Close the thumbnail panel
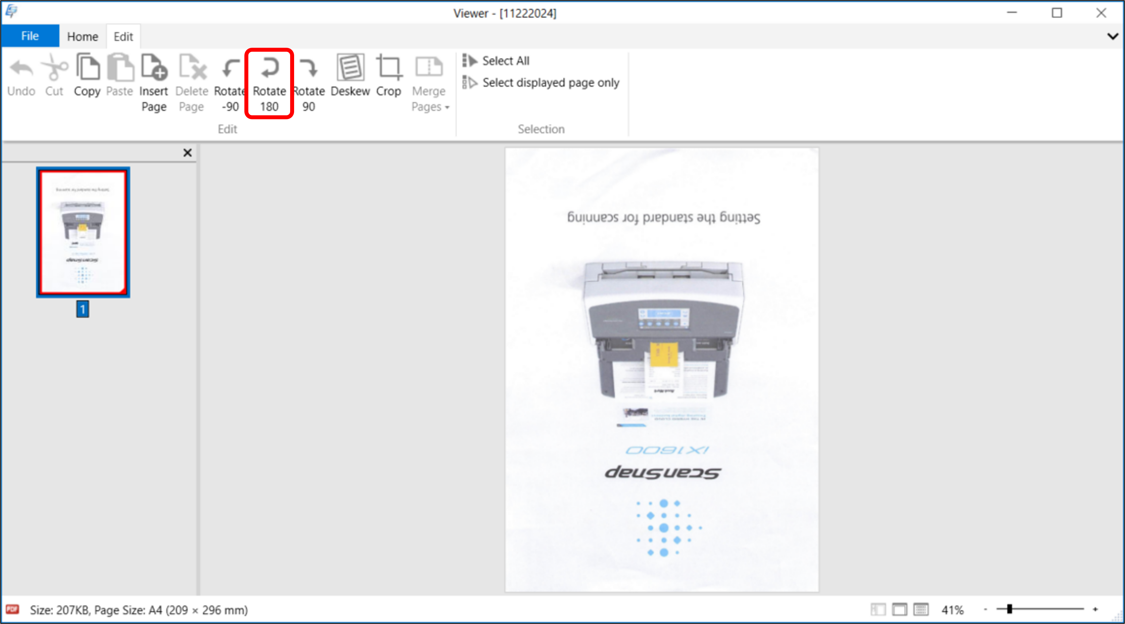The height and width of the screenshot is (624, 1125). (187, 153)
